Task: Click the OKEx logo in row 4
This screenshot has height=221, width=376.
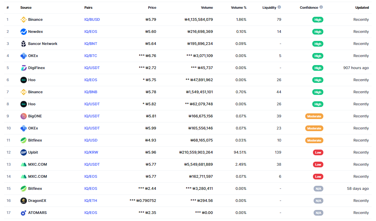Action: pyautogui.click(x=23, y=56)
